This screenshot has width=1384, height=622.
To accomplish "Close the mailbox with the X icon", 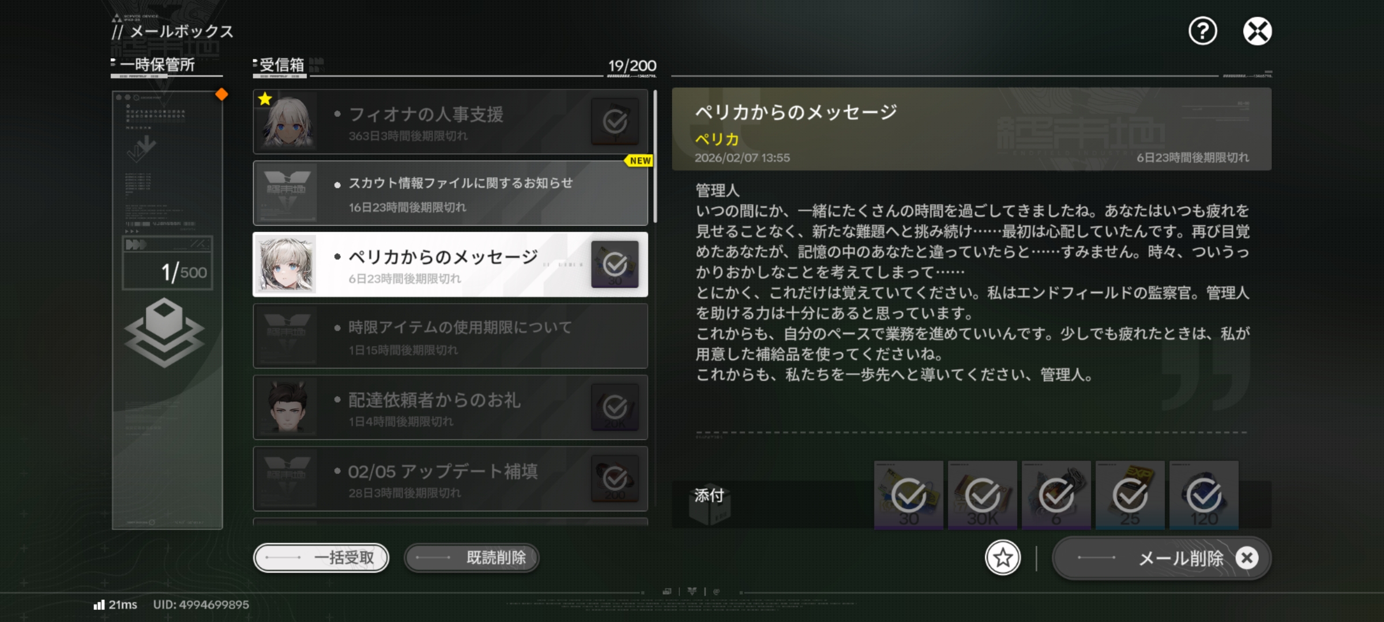I will [1257, 31].
